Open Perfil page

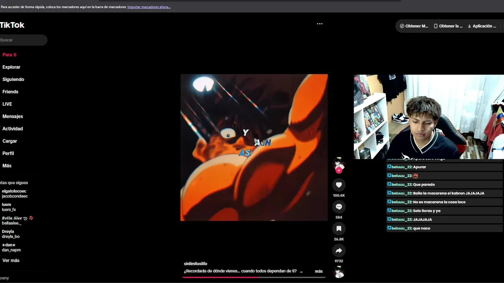click(8, 153)
